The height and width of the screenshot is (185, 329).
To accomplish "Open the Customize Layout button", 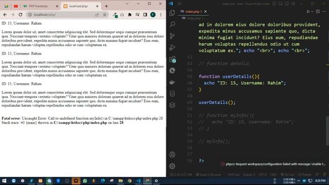I will coord(293,4).
